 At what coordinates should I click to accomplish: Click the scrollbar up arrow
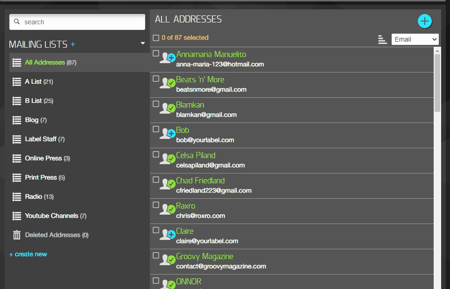[x=437, y=51]
